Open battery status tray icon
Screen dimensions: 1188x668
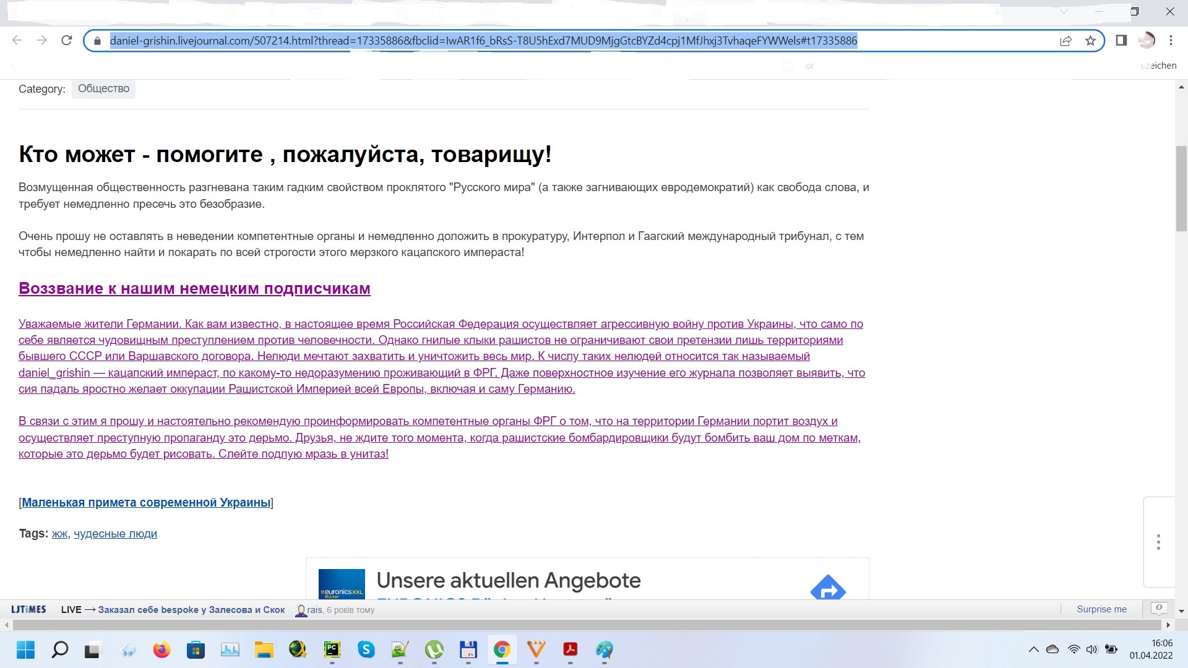coord(1112,649)
